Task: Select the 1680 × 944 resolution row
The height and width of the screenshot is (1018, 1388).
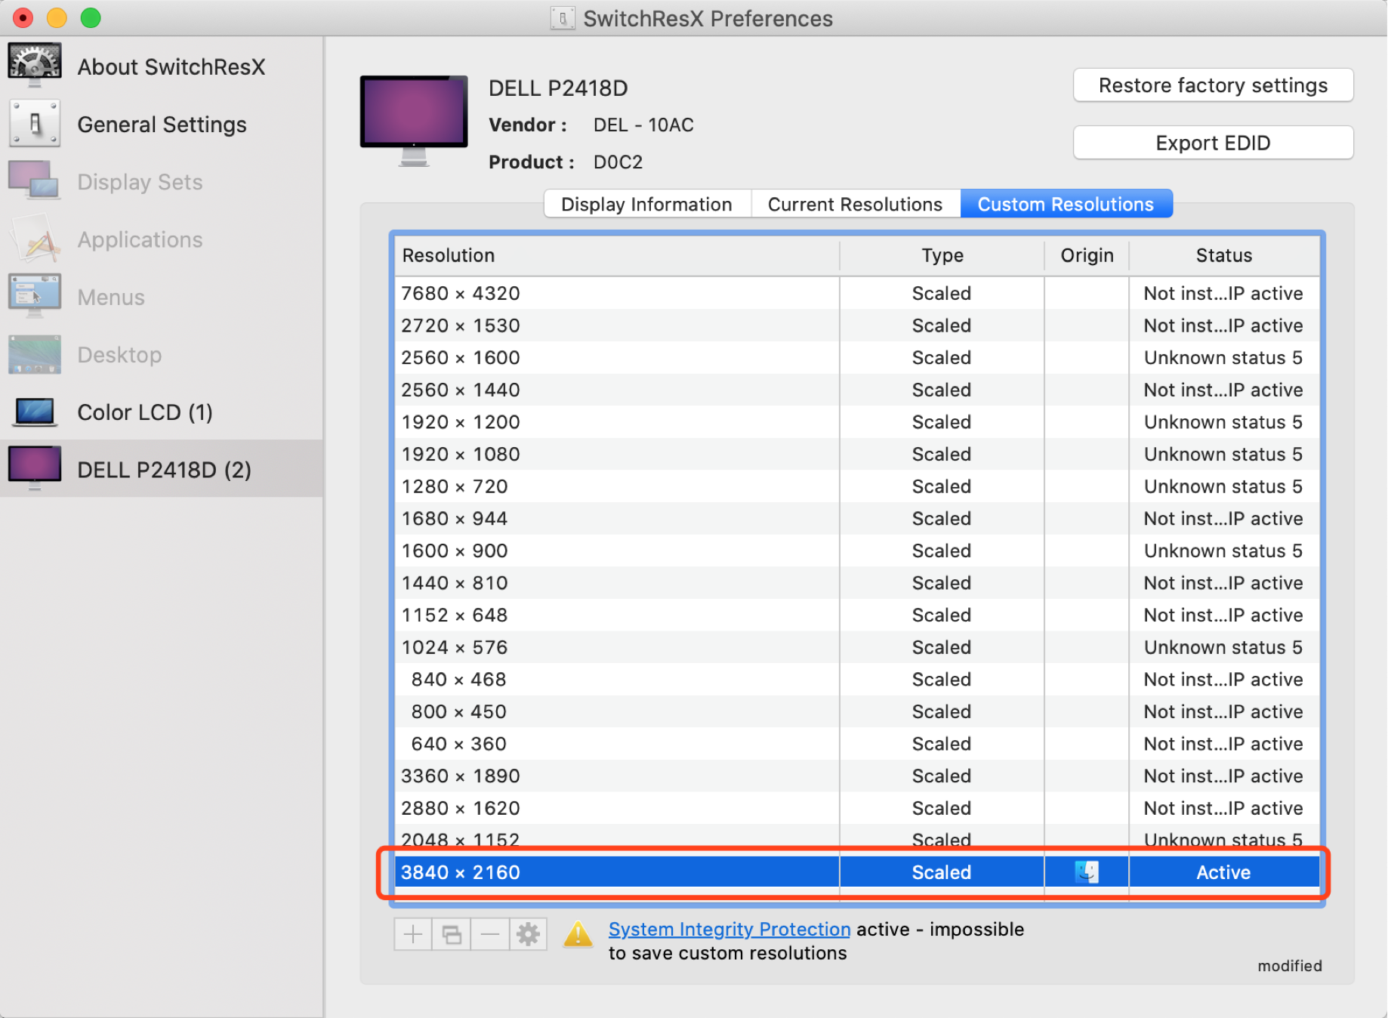Action: click(x=857, y=519)
